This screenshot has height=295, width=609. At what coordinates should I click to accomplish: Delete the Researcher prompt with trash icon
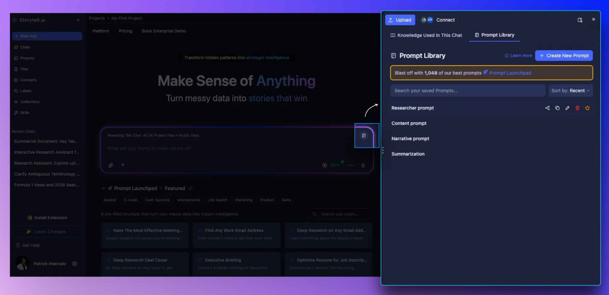(577, 108)
